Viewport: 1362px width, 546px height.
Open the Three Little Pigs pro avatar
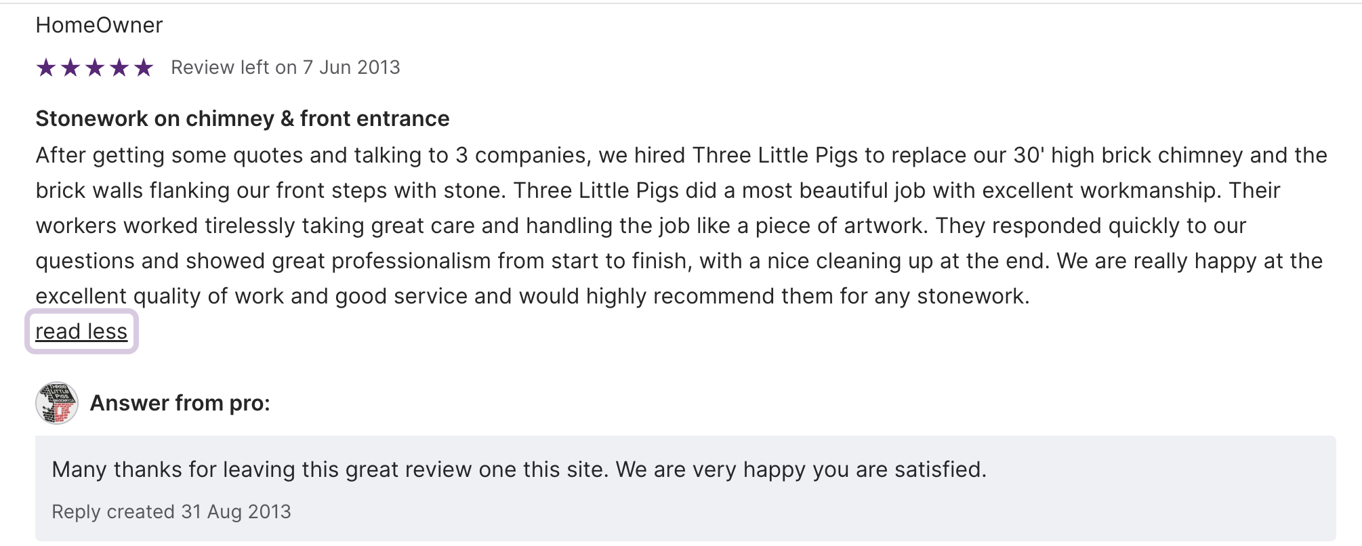pos(57,403)
